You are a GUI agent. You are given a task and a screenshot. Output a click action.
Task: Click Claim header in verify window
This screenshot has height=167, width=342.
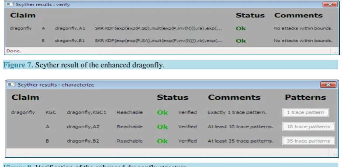[23, 15]
